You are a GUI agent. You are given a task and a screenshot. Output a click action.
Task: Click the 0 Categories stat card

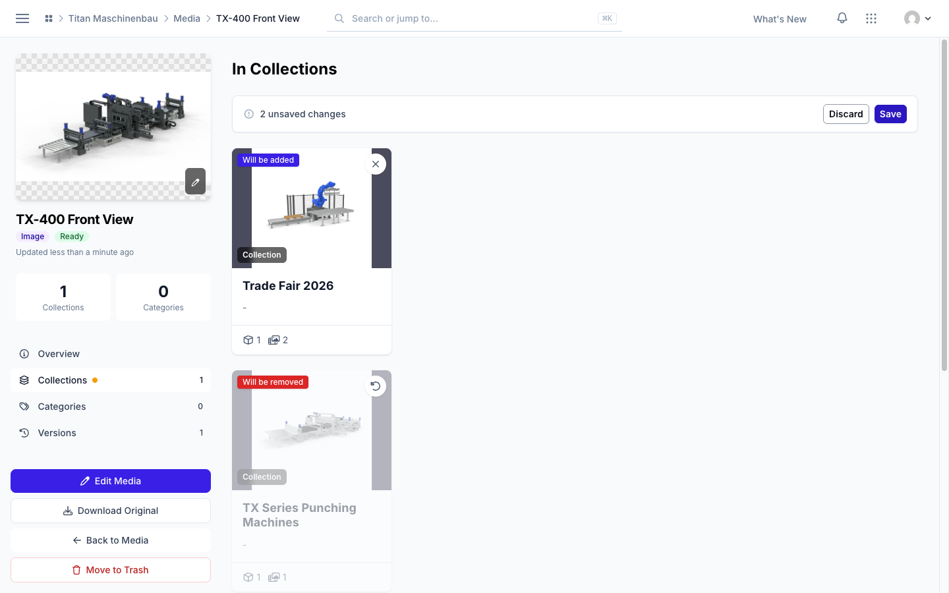tap(163, 297)
